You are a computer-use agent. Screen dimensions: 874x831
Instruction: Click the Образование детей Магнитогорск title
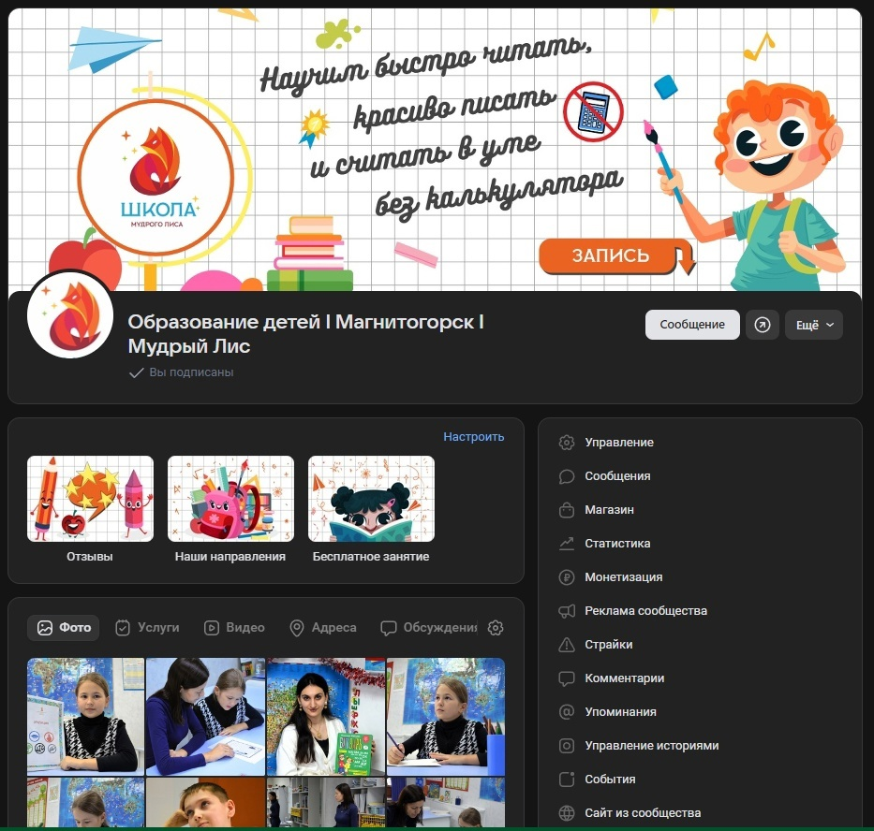306,334
